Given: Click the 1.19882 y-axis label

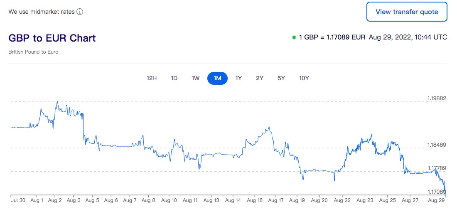Looking at the screenshot, I should pyautogui.click(x=436, y=99).
